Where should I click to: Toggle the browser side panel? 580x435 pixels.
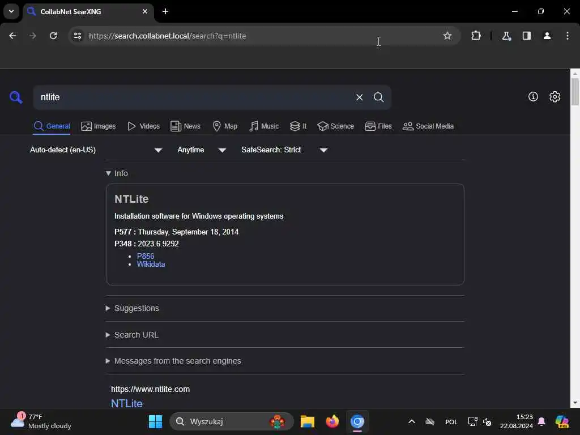[x=527, y=36]
